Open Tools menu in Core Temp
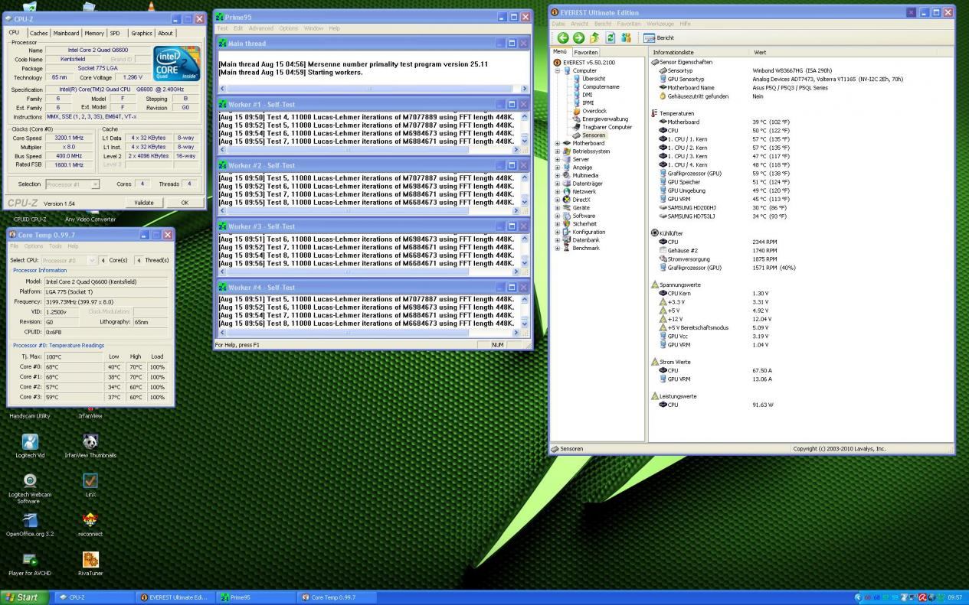The height and width of the screenshot is (605, 969). coord(55,246)
